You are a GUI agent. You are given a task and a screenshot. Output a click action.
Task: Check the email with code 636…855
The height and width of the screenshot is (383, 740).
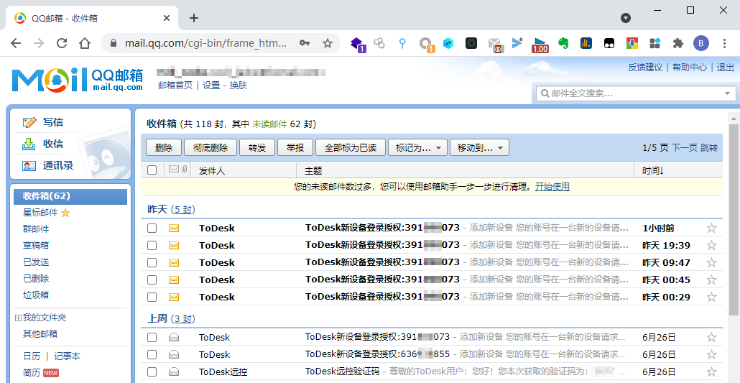(x=152, y=354)
